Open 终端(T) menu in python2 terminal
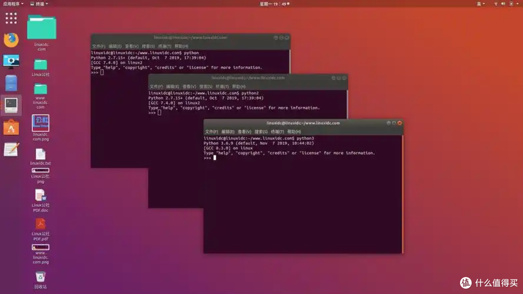 point(222,86)
